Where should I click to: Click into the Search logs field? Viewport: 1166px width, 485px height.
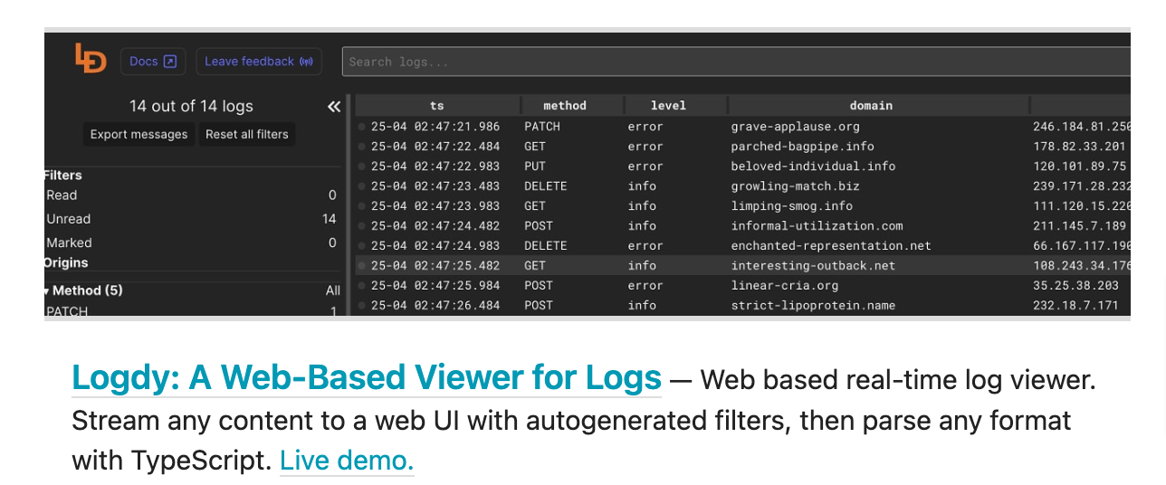pos(724,62)
